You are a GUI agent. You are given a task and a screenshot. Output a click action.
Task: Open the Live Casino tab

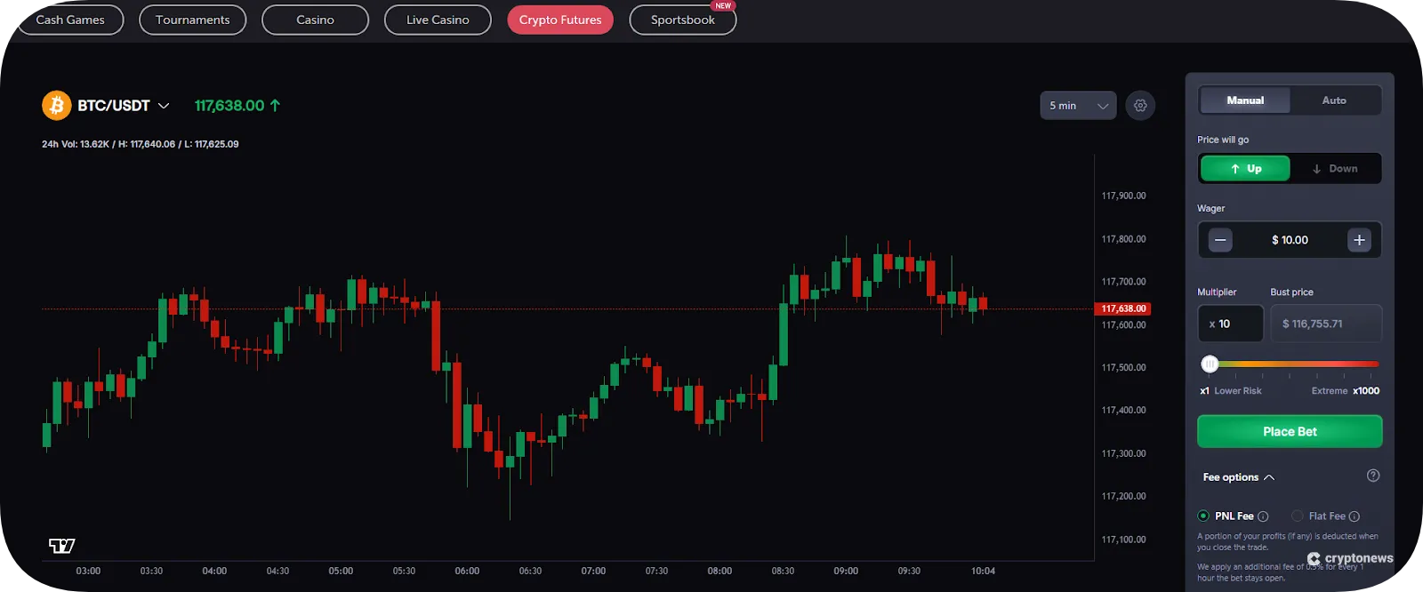tap(438, 20)
